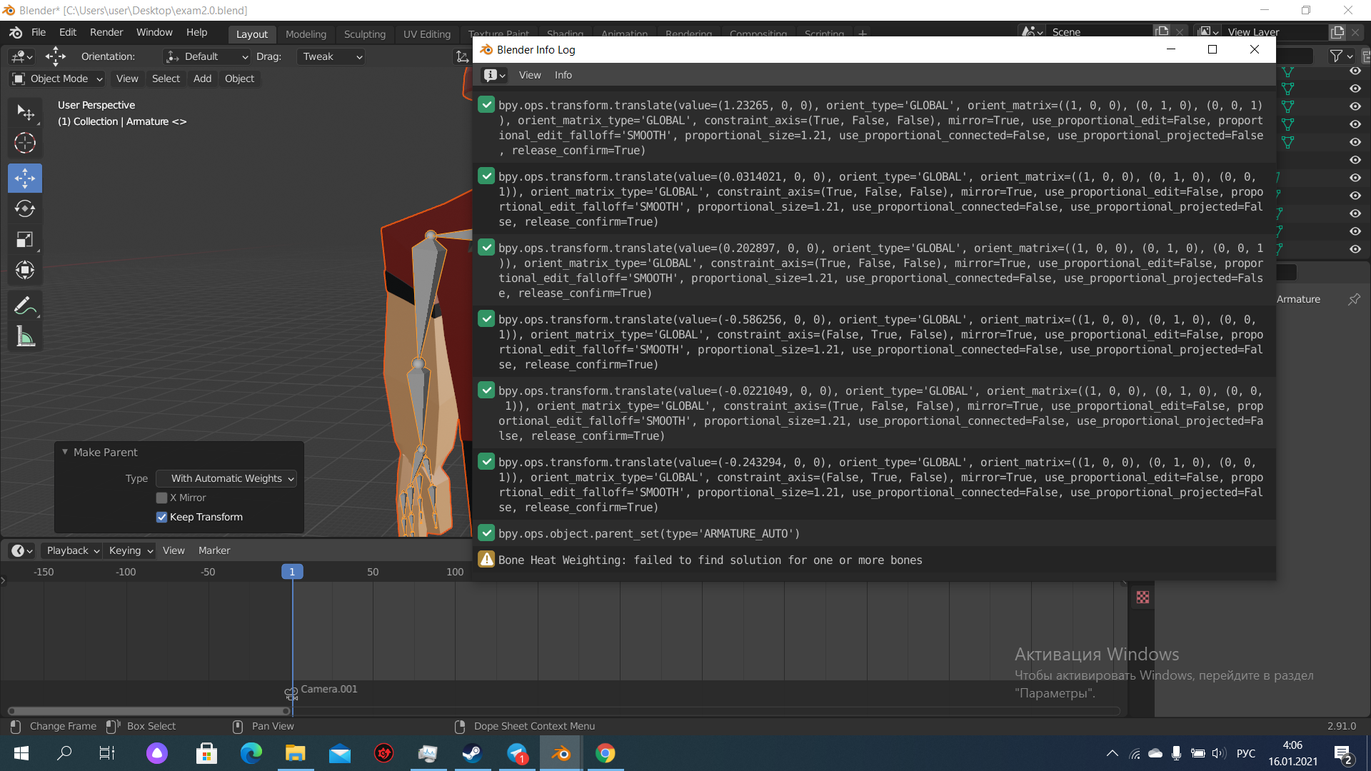Open the Object menu in viewport header
The height and width of the screenshot is (771, 1371).
pos(239,79)
